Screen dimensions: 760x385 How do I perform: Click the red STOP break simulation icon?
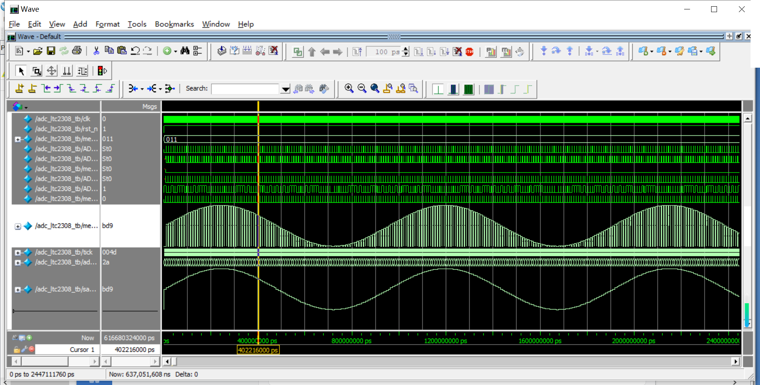point(470,52)
